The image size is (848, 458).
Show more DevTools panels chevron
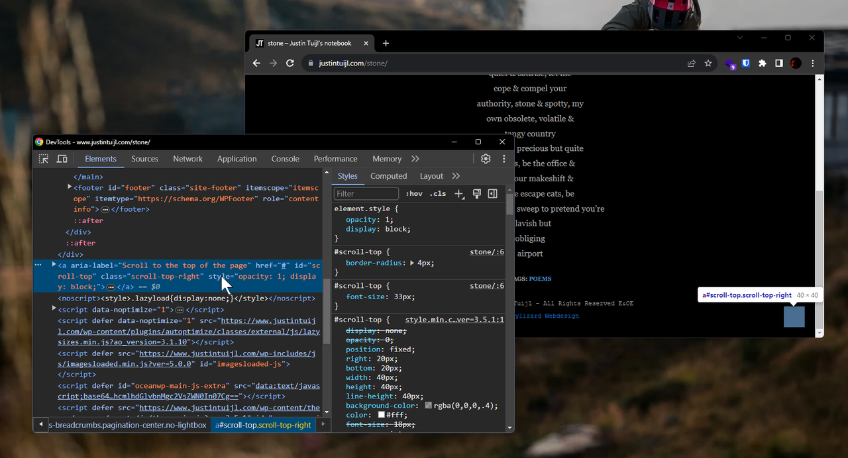coord(415,159)
